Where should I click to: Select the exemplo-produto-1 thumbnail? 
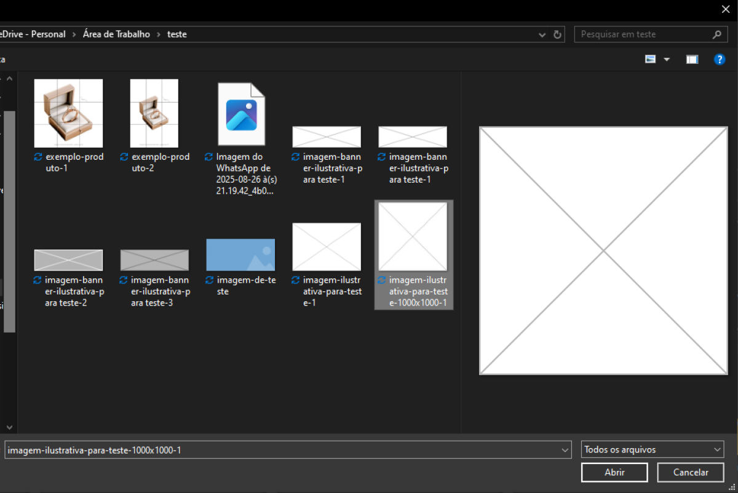pyautogui.click(x=68, y=113)
